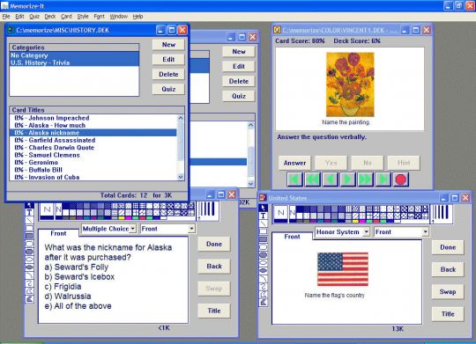The height and width of the screenshot is (344, 476).
Task: Click Card Titles list scroll up arrow
Action: [181, 118]
